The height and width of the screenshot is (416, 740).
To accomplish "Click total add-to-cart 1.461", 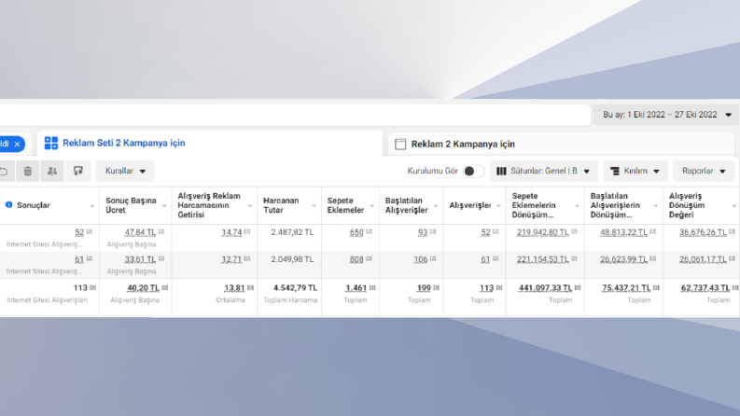I will pos(356,287).
